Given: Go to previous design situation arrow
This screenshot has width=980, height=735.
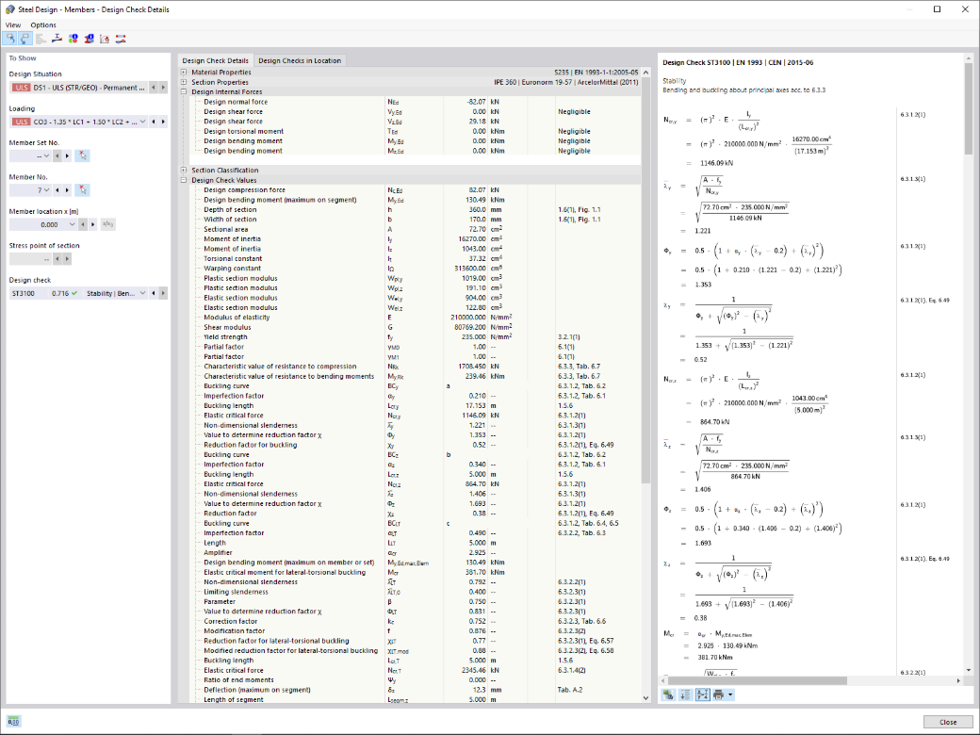Looking at the screenshot, I should (153, 88).
